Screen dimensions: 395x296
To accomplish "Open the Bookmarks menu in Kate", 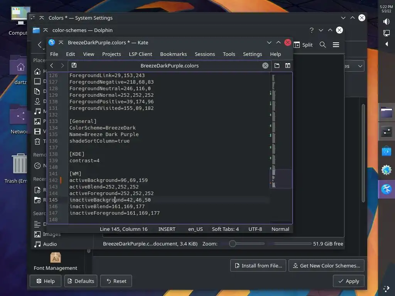I will 174,54.
